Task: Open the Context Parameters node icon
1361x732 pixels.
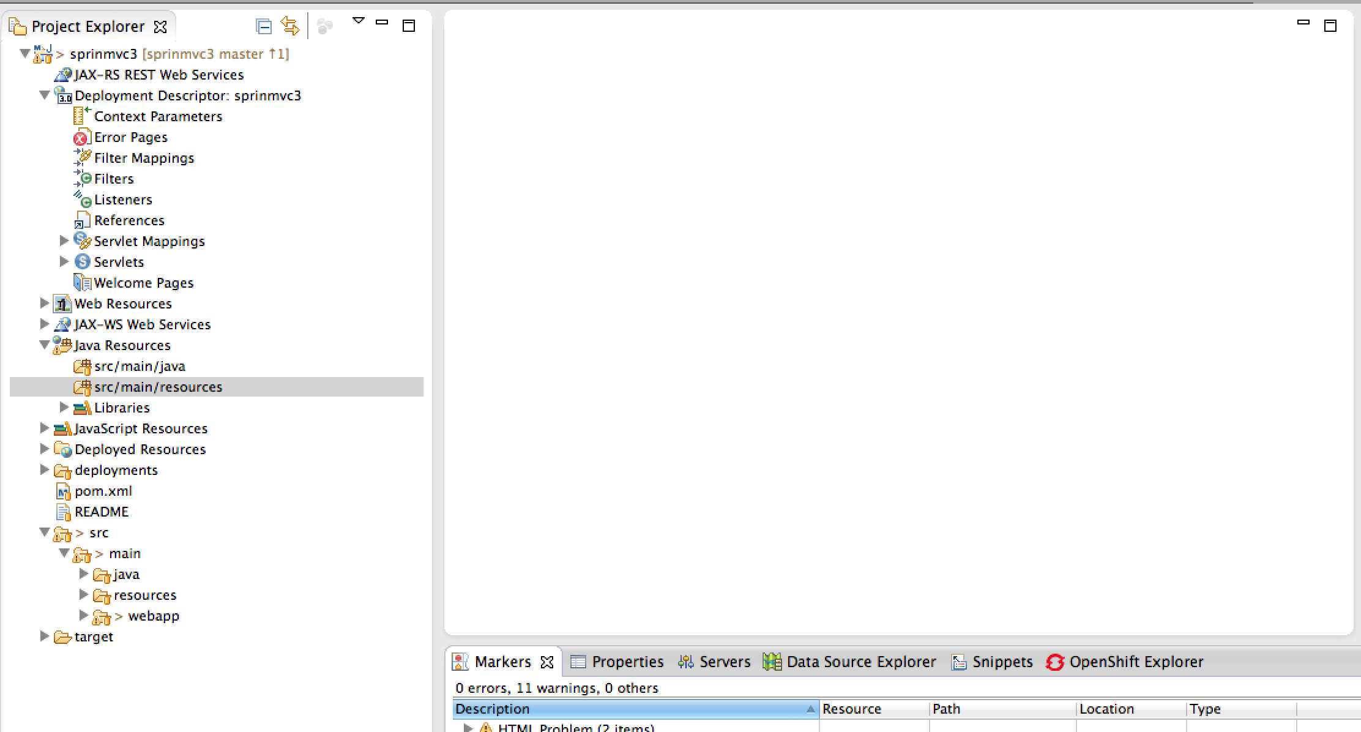Action: point(80,116)
